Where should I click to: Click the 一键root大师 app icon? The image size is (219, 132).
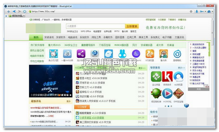point(67,54)
